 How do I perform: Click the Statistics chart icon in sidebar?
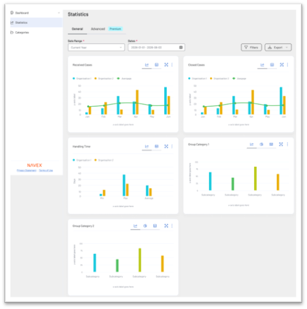coord(12,23)
